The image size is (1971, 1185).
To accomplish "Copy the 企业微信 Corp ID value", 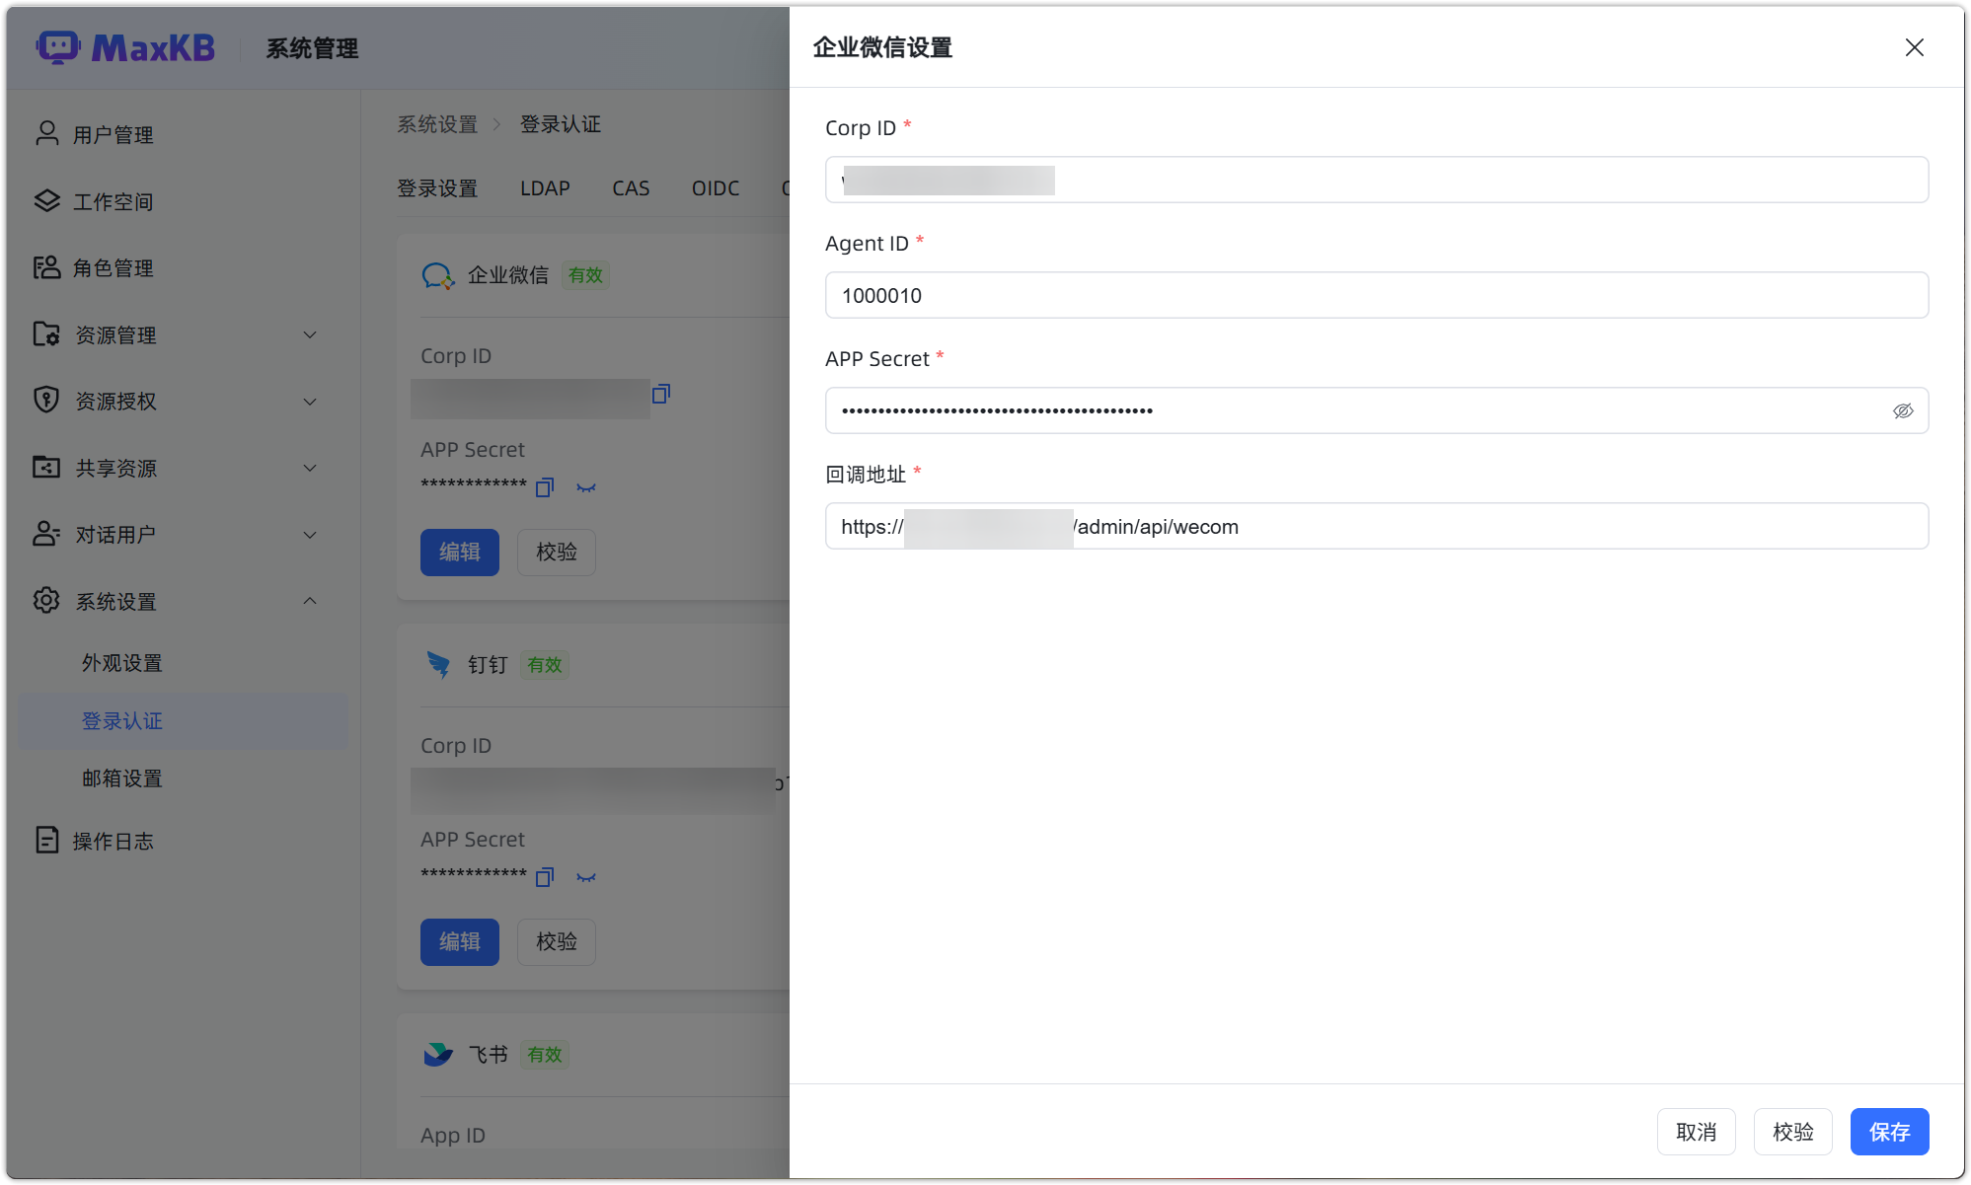I will click(659, 395).
